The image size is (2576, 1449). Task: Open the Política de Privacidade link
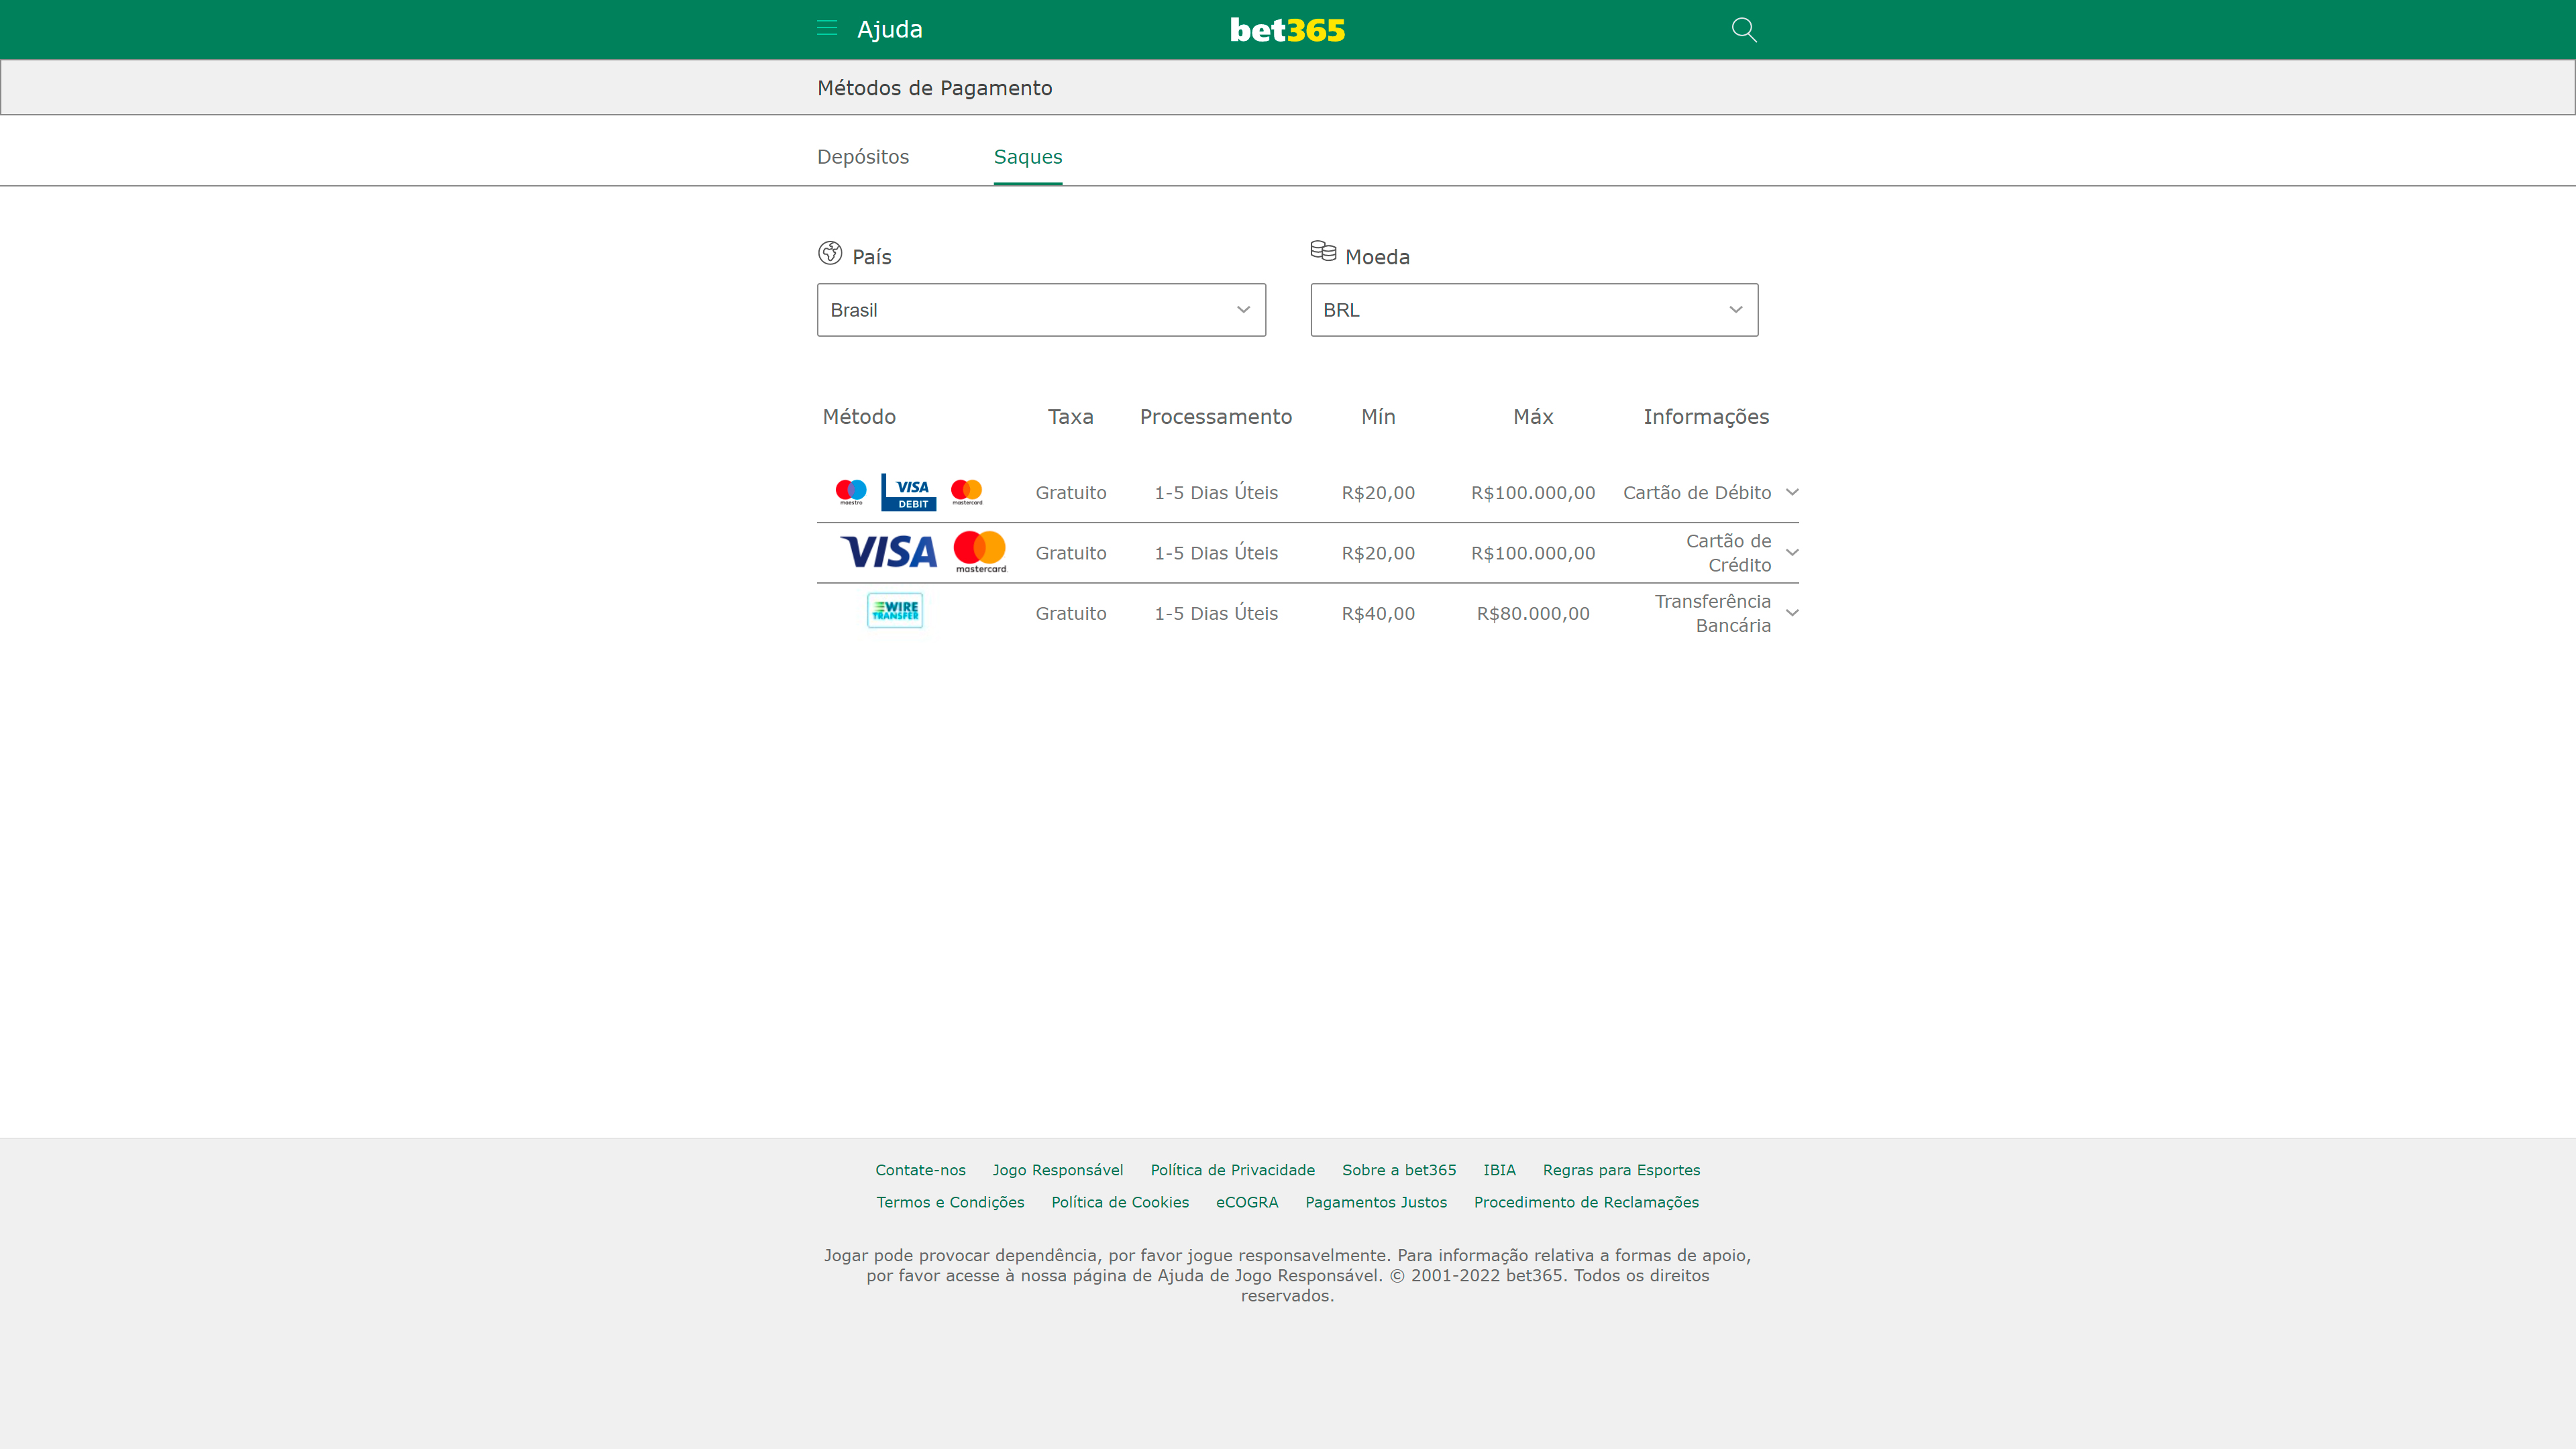click(x=1232, y=1170)
